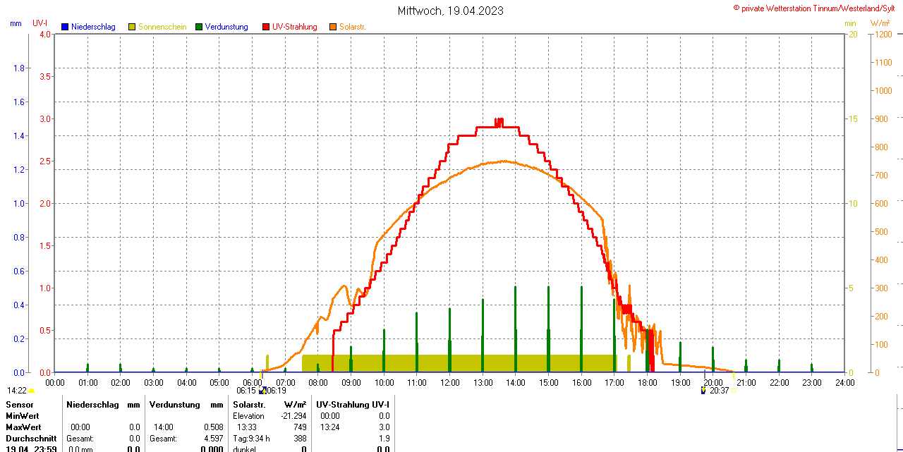Click the yellow sun icon beside 14:22

pyautogui.click(x=32, y=391)
